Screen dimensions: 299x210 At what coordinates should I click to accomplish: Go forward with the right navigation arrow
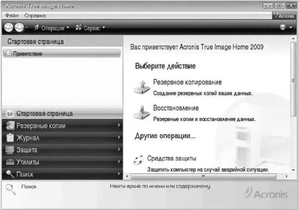20,27
